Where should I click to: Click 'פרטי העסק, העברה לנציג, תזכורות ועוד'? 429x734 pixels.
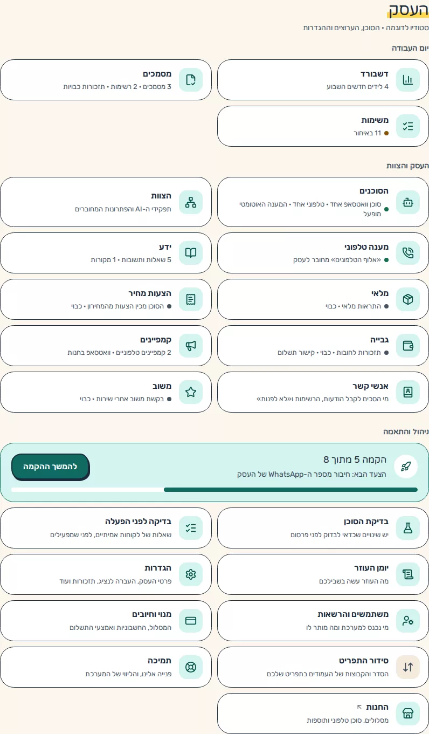coord(115,581)
